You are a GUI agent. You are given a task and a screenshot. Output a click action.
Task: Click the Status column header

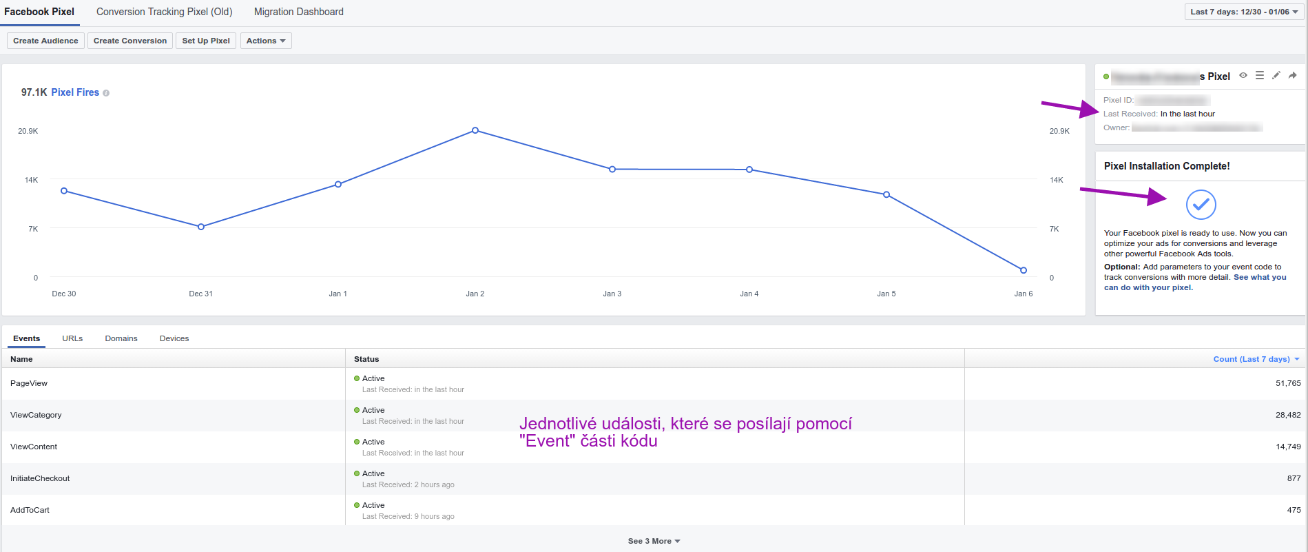[x=366, y=359]
